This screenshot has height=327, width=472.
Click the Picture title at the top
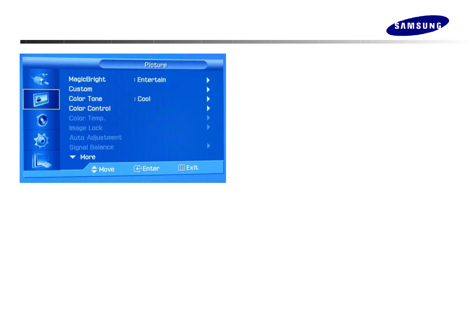coord(156,65)
